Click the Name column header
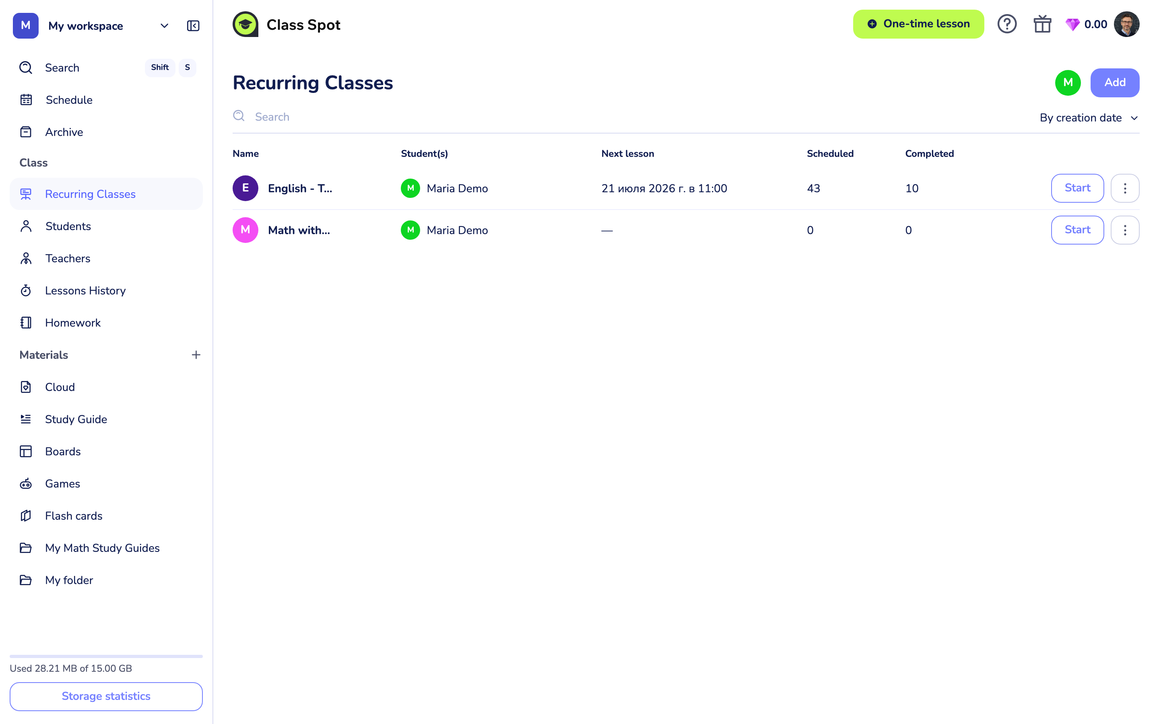This screenshot has width=1159, height=724. (x=246, y=154)
